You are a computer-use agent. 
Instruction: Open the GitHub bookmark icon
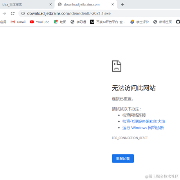pyautogui.click(x=178, y=22)
